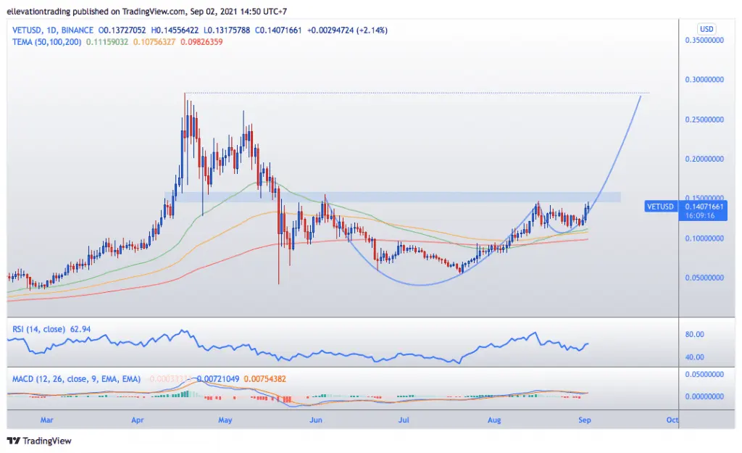Click the 0.30000000 price axis label
Image resolution: width=742 pixels, height=453 pixels.
[704, 80]
